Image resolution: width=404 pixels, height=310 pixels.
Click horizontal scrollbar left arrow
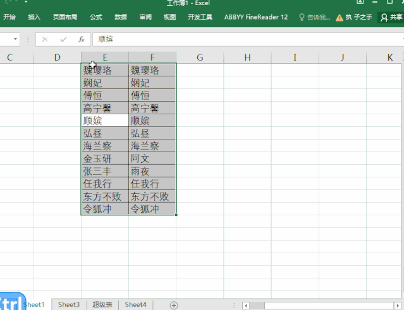click(x=245, y=306)
